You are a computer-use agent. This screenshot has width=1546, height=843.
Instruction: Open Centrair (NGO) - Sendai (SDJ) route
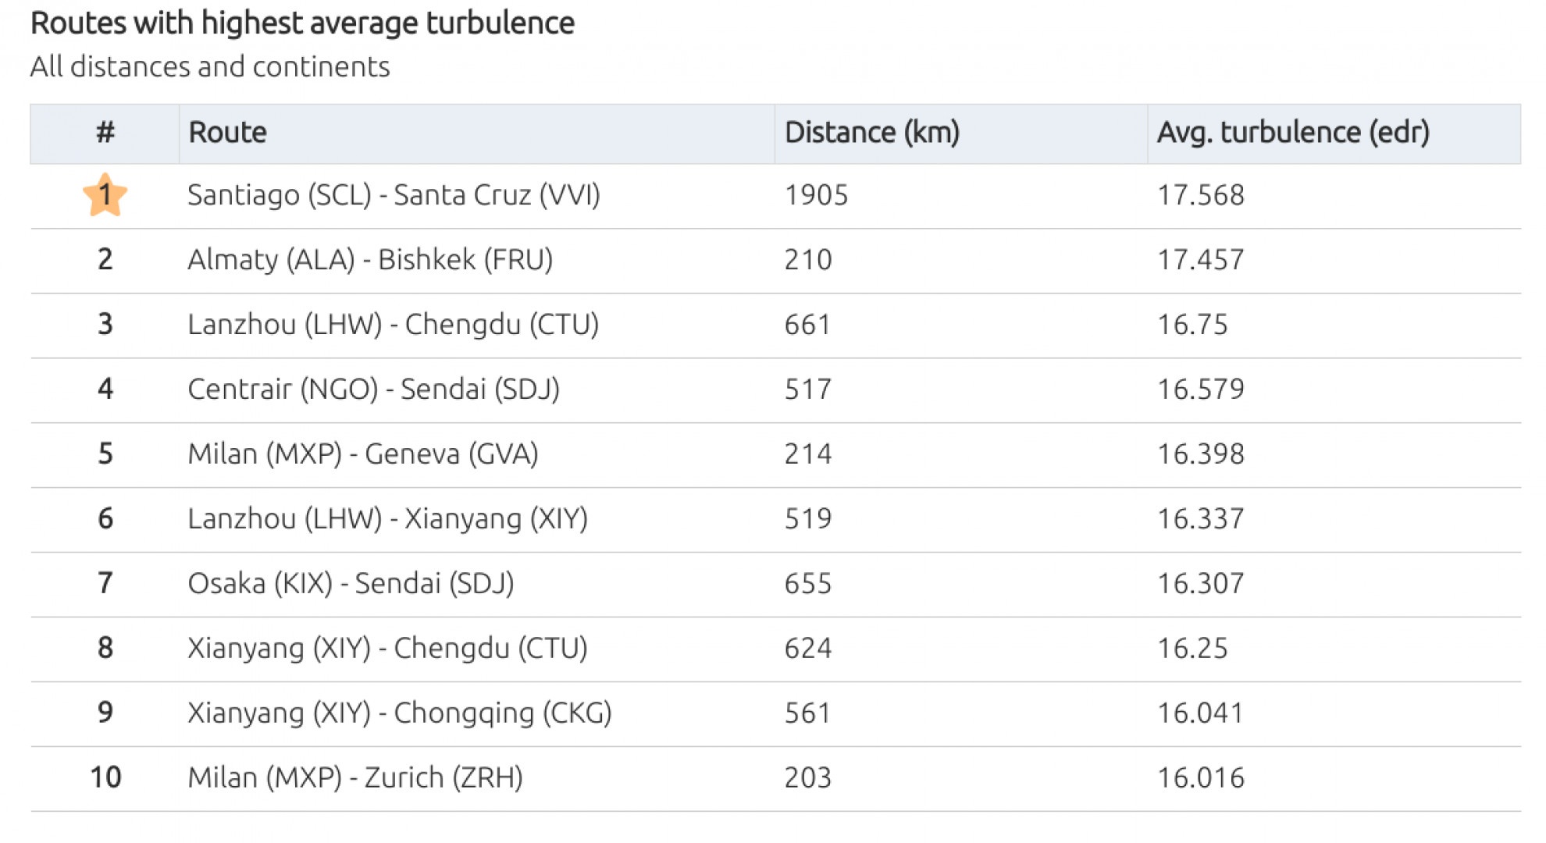(373, 389)
